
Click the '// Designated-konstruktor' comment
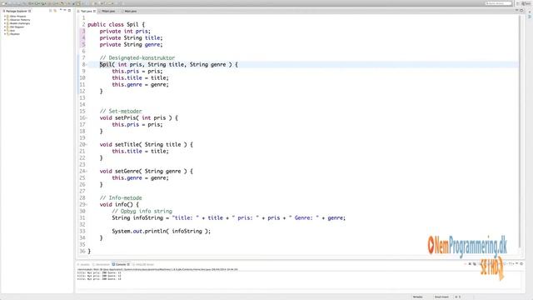click(137, 57)
